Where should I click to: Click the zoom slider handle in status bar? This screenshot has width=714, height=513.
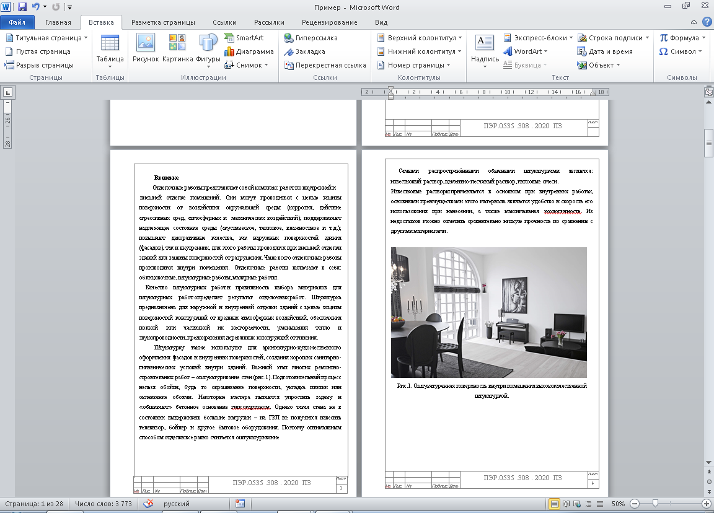(x=655, y=504)
